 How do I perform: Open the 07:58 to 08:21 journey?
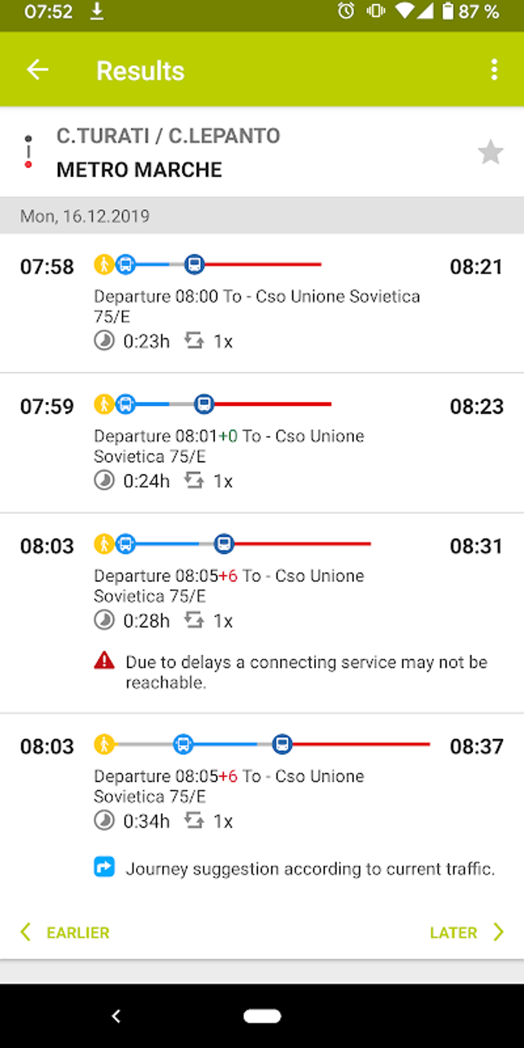point(262,303)
